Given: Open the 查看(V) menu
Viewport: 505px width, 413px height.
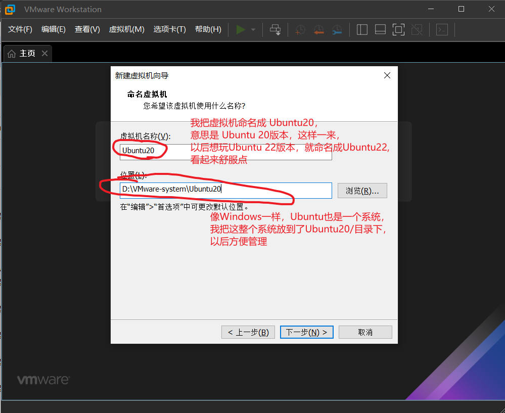Looking at the screenshot, I should click(87, 29).
